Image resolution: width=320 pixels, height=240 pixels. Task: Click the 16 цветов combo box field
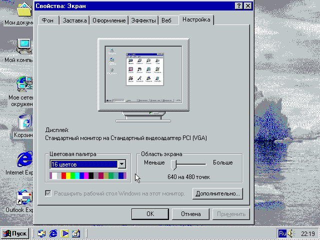pos(84,164)
